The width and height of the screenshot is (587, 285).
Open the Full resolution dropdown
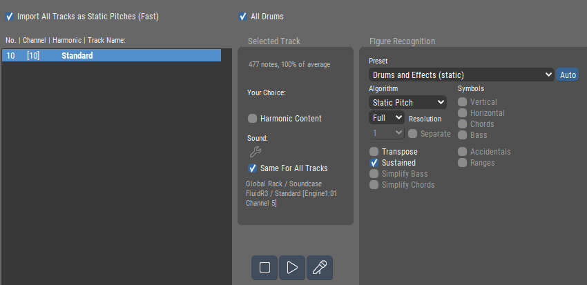(x=386, y=118)
